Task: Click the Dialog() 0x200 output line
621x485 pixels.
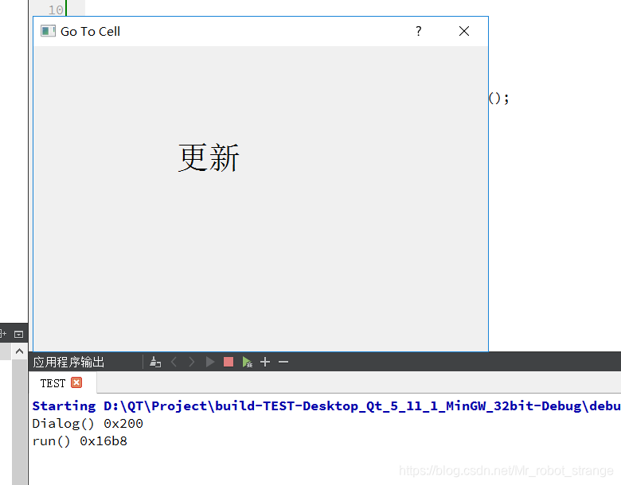Action: coord(88,424)
